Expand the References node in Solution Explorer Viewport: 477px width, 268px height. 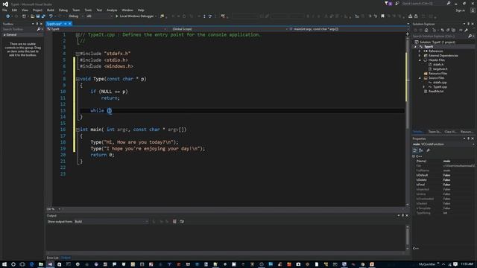point(420,51)
